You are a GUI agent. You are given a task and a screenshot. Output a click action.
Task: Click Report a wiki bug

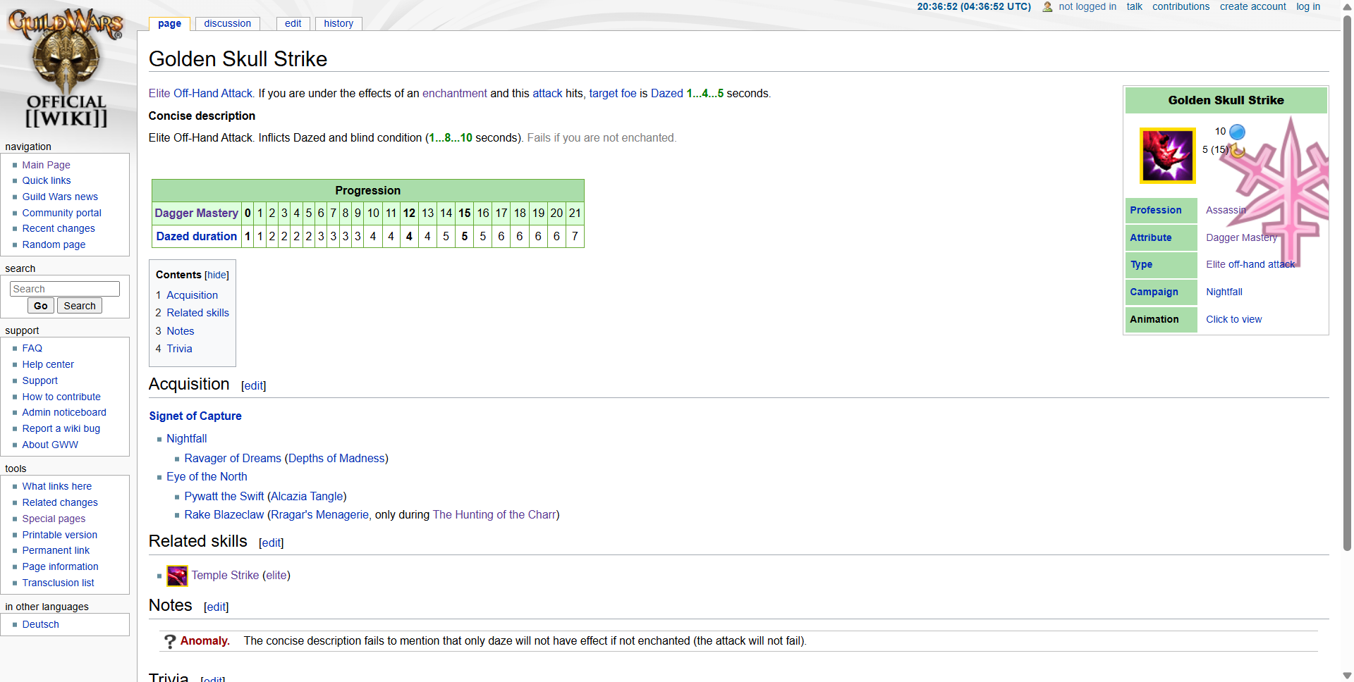[61, 428]
